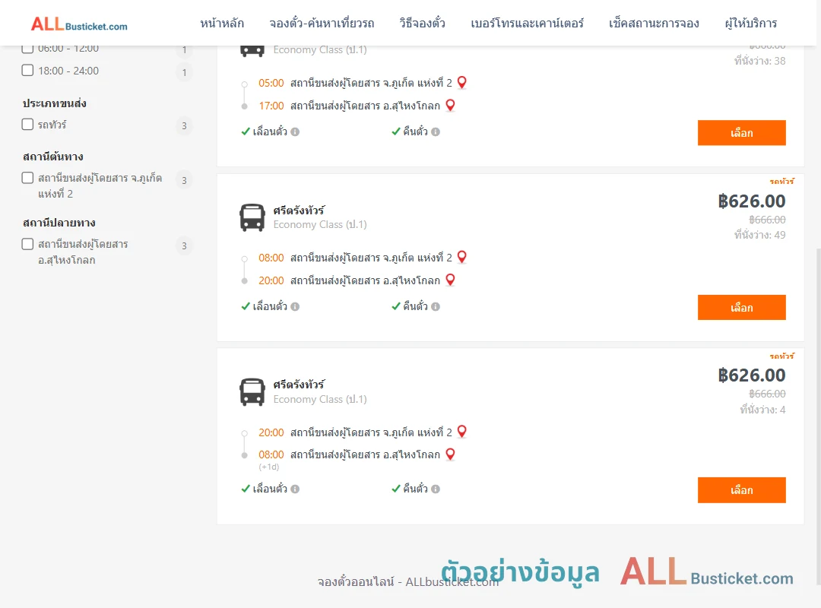
Task: Click ที่นั่งว่าง: 4 seat availability text
Action: [x=762, y=410]
